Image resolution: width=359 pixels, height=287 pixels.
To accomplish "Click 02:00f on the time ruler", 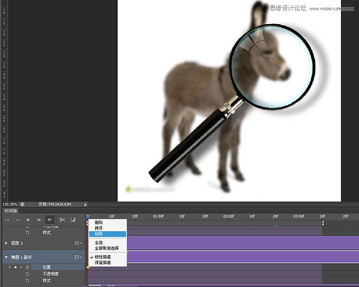I will [229, 216].
